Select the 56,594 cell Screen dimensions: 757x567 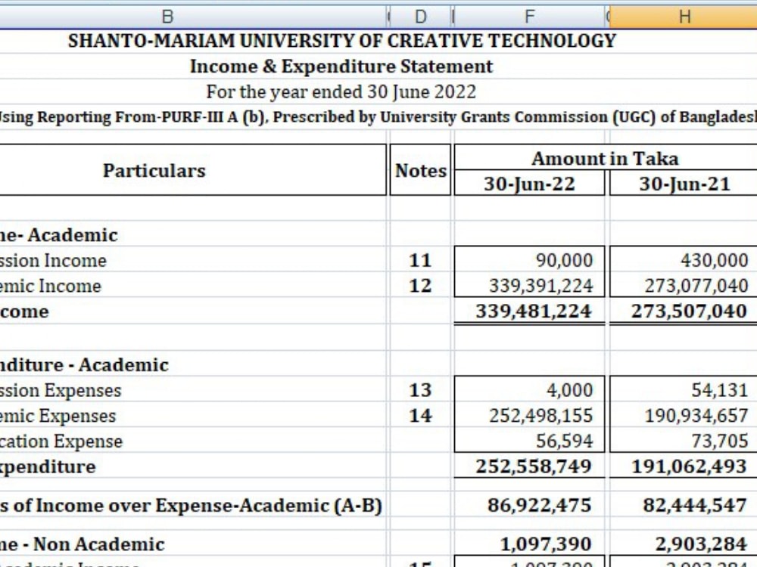(x=530, y=442)
